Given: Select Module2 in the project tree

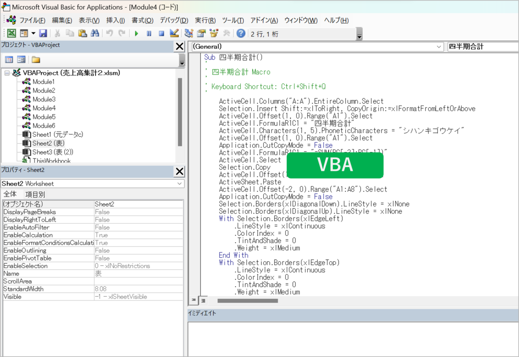Looking at the screenshot, I should (x=44, y=91).
